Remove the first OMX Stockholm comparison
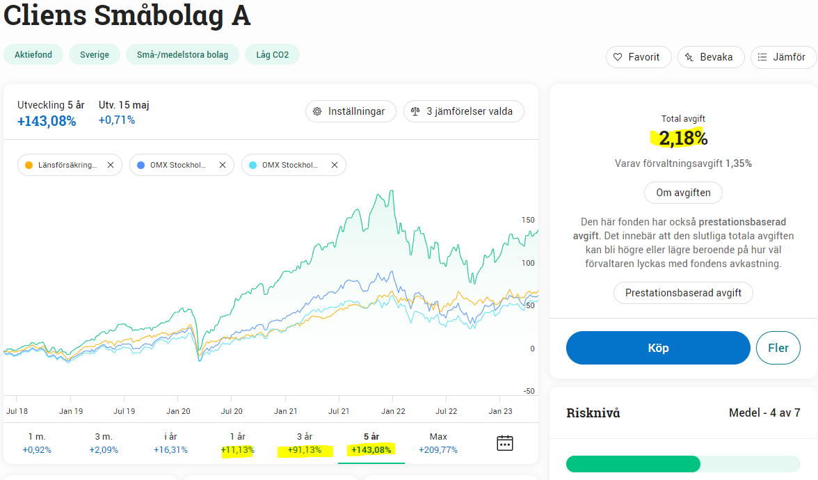The height and width of the screenshot is (480, 818). pos(222,165)
